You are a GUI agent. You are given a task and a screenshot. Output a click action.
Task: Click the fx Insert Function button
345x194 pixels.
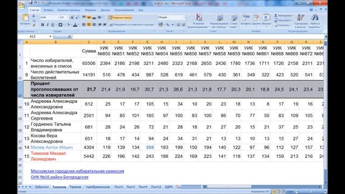click(70, 37)
